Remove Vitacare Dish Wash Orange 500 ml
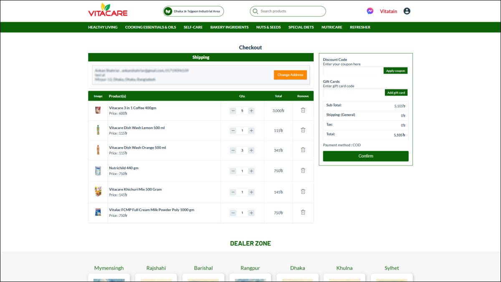The width and height of the screenshot is (501, 282). coord(303,150)
